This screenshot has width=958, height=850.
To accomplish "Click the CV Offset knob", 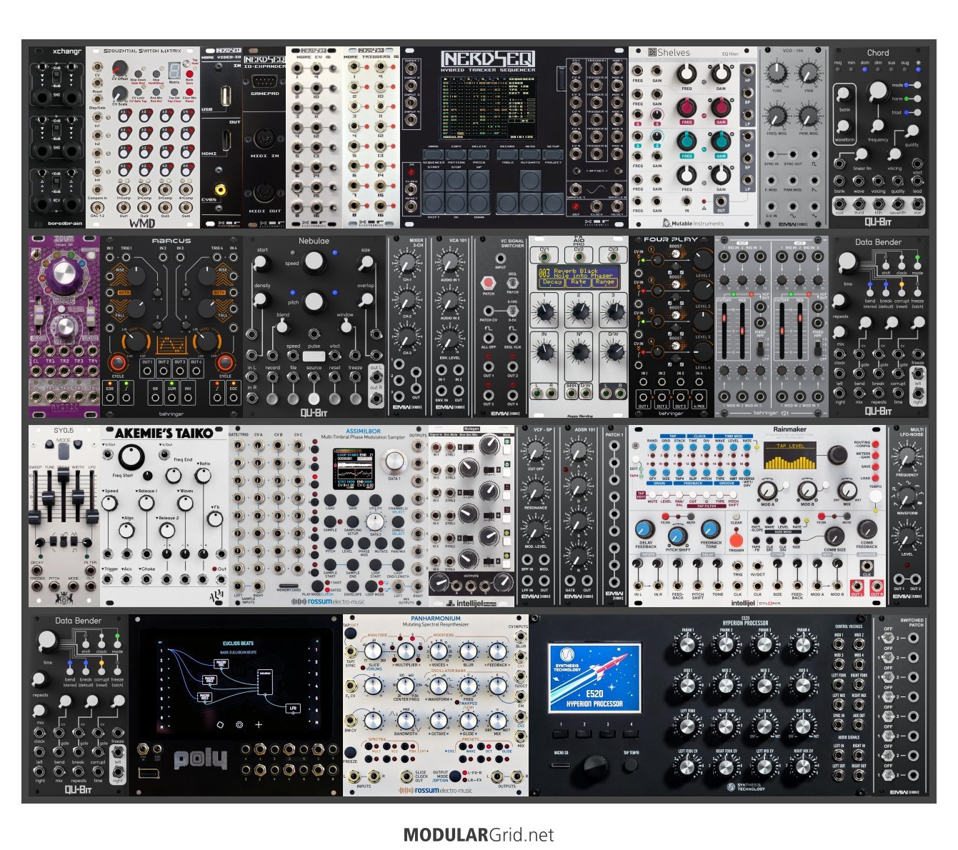I will coord(119,69).
